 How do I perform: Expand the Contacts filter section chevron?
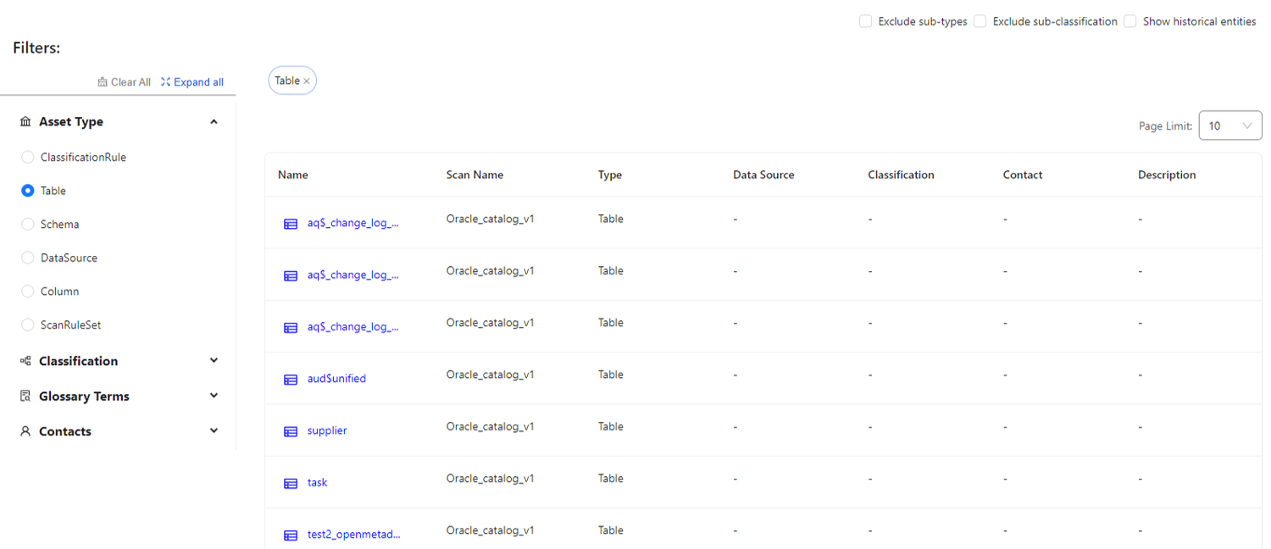pyautogui.click(x=214, y=430)
